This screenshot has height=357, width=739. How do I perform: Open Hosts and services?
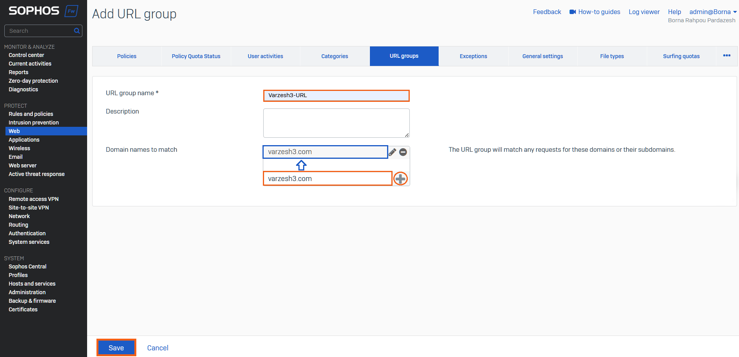tap(32, 284)
